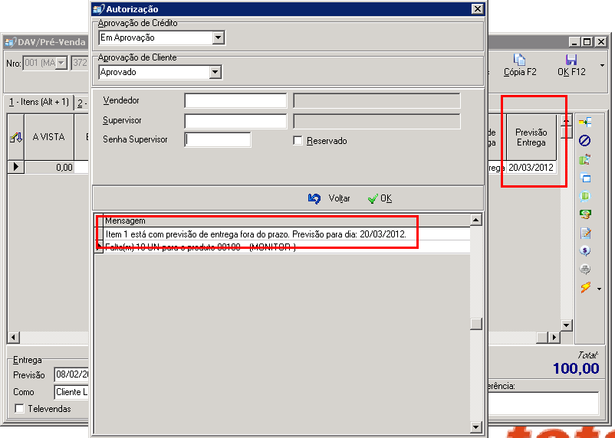Open the Aprovação de Crédito dropdown
615x438 pixels.
(x=218, y=38)
